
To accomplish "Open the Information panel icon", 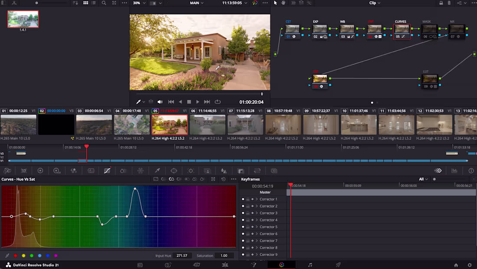I will click(x=471, y=171).
